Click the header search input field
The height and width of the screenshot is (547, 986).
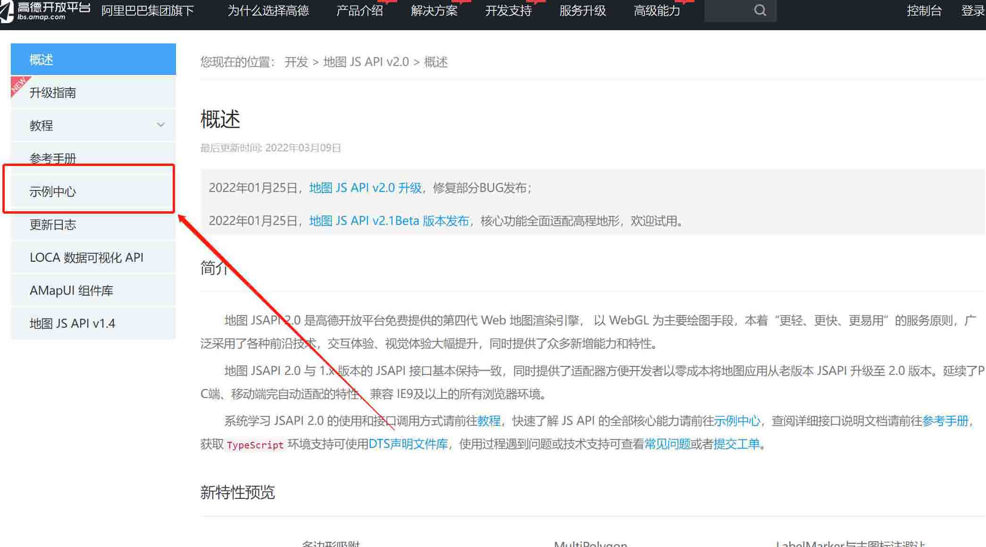point(740,10)
